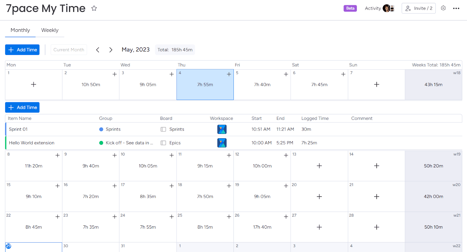Open the Invite / 2 button
467x252 pixels.
click(x=419, y=8)
